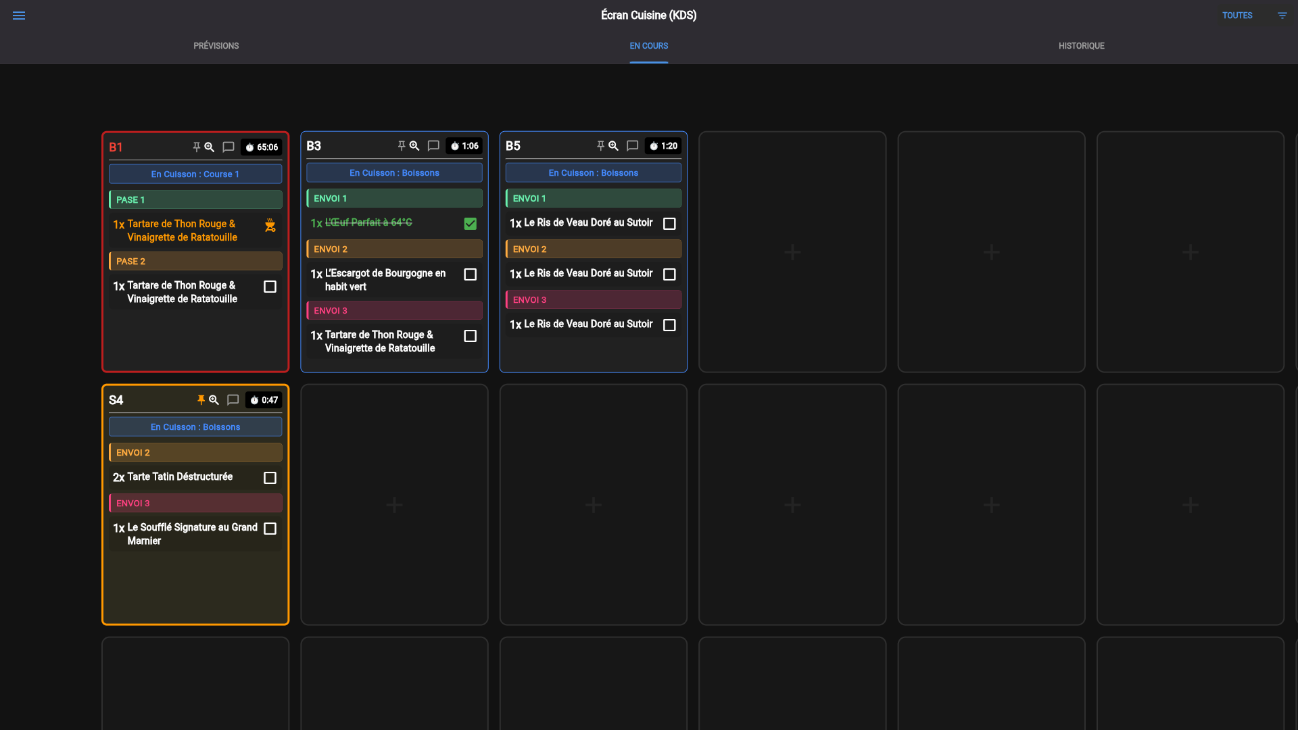Open comments on the B5 ticket
The height and width of the screenshot is (730, 1298).
tap(633, 146)
